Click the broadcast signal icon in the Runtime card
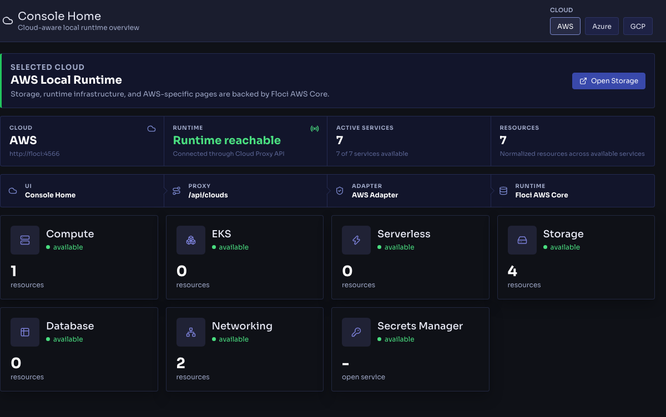666x417 pixels. (x=315, y=129)
